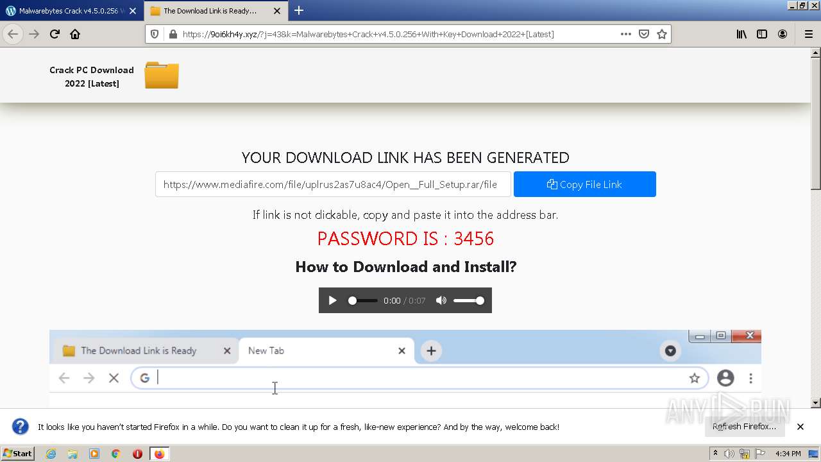View site security padlock information
This screenshot has height=462, width=821.
pyautogui.click(x=172, y=34)
